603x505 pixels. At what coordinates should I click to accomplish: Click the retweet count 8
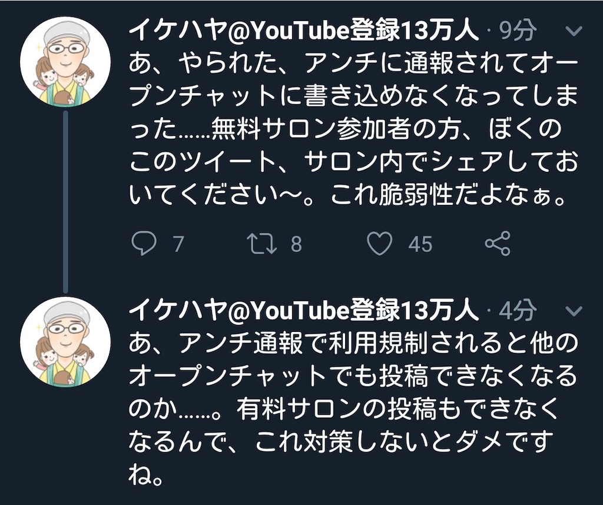(296, 244)
